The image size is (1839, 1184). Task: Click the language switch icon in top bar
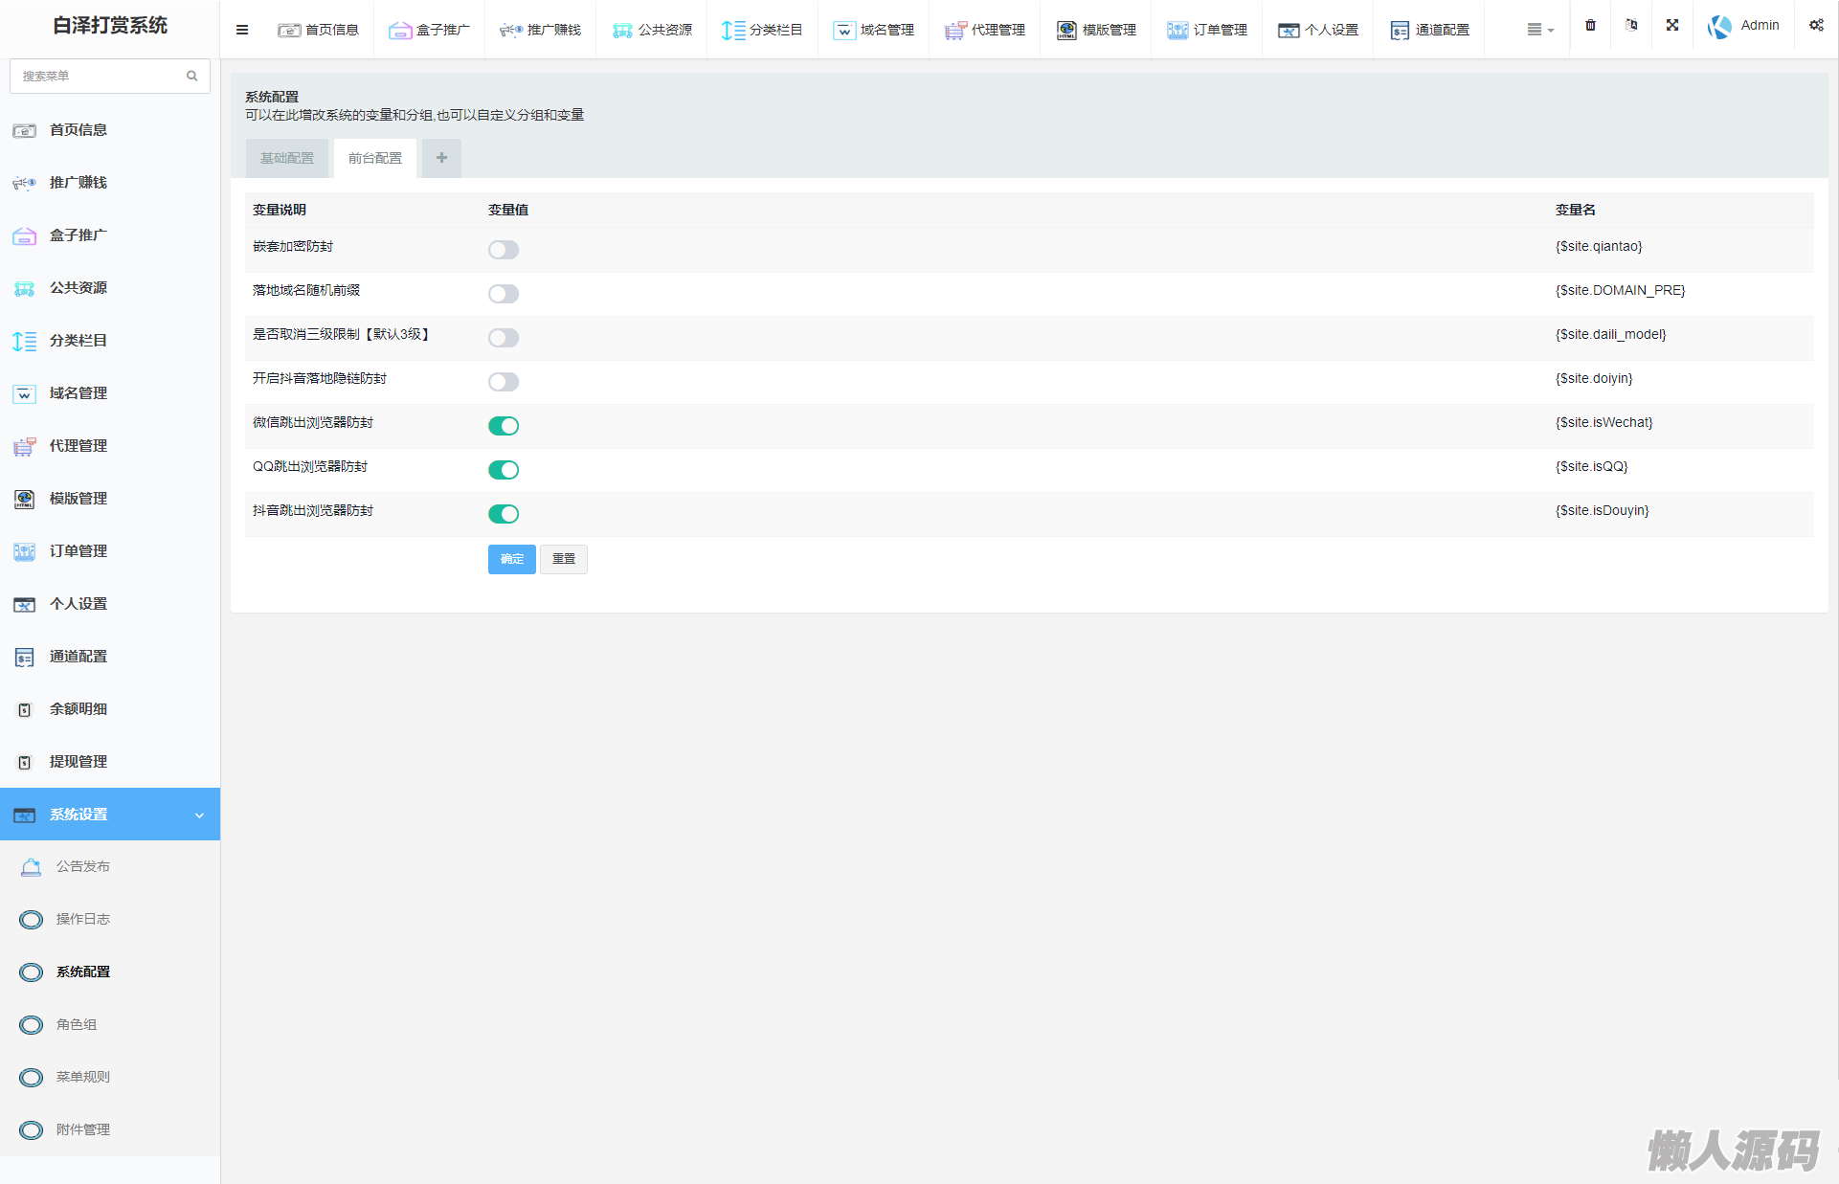[x=1631, y=26]
